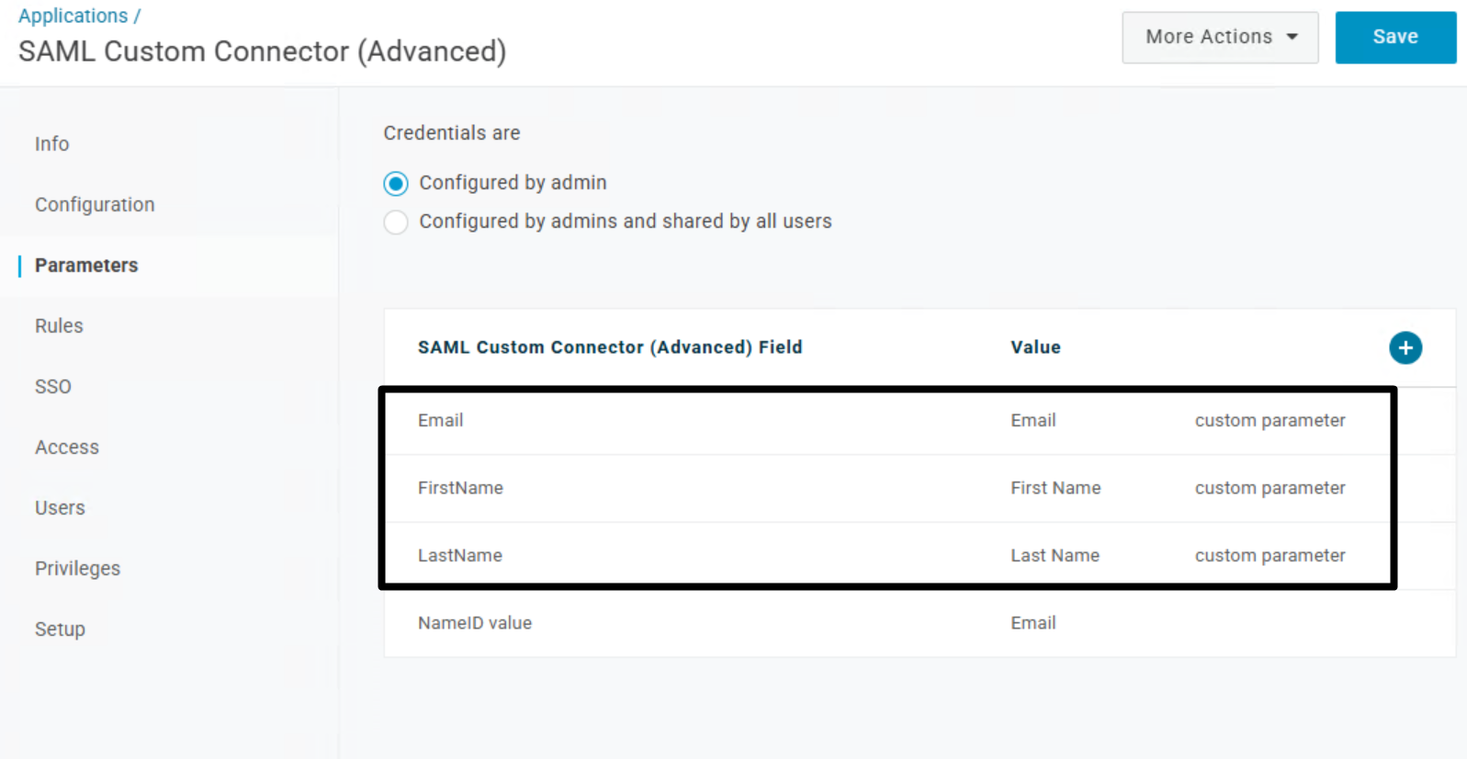This screenshot has height=759, width=1467.
Task: Open the Access tab
Action: [67, 447]
